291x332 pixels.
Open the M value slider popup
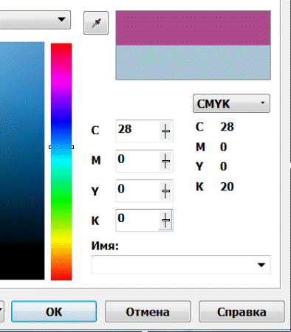pyautogui.click(x=165, y=161)
